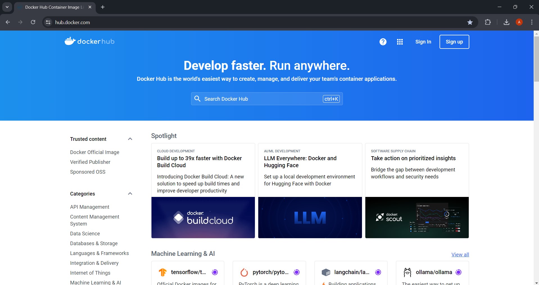Select the Databases & Storage category
The width and height of the screenshot is (539, 285).
(94, 243)
